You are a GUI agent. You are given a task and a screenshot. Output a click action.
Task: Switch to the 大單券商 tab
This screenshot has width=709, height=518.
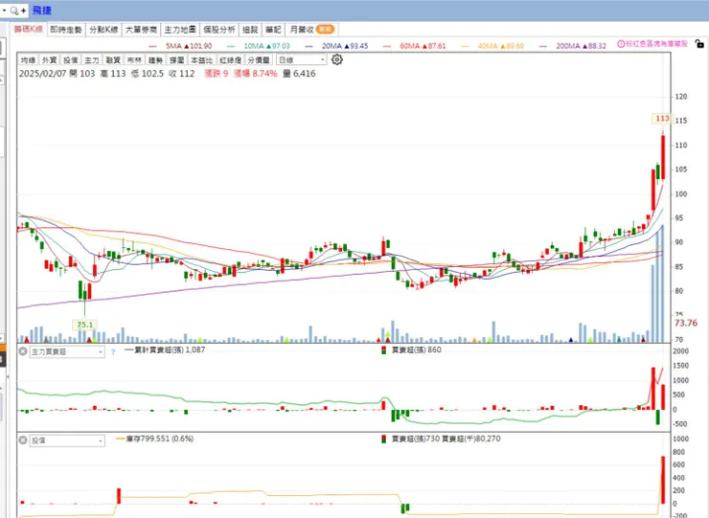pos(141,30)
